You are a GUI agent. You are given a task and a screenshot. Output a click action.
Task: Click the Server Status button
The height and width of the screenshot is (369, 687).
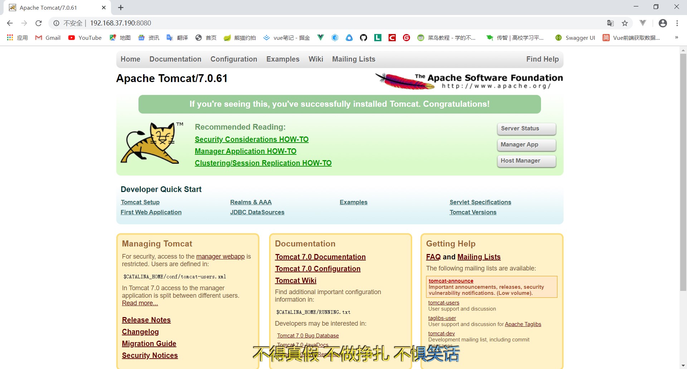[x=526, y=129]
